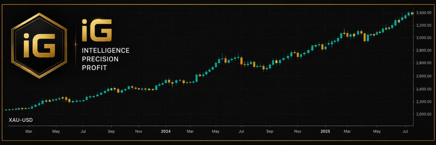This screenshot has height=145, width=436.
Task: Click the INTELLIGENCE tagline word
Action: (106, 50)
